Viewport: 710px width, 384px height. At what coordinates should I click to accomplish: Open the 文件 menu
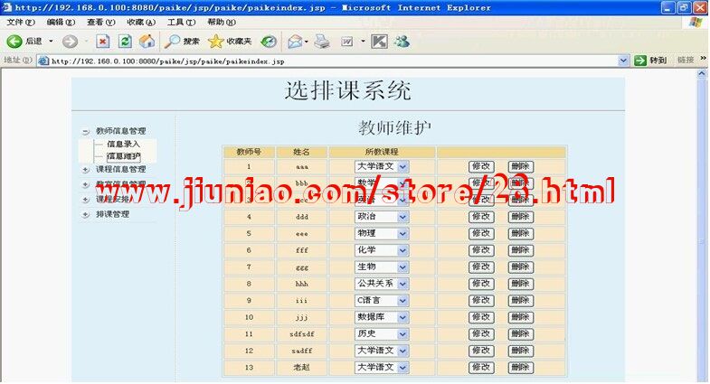pos(21,22)
